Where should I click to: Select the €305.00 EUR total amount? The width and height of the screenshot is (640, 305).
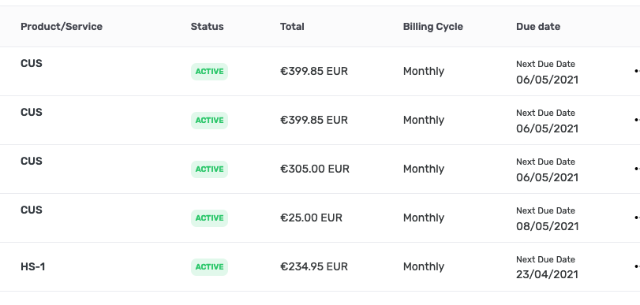[x=315, y=169]
